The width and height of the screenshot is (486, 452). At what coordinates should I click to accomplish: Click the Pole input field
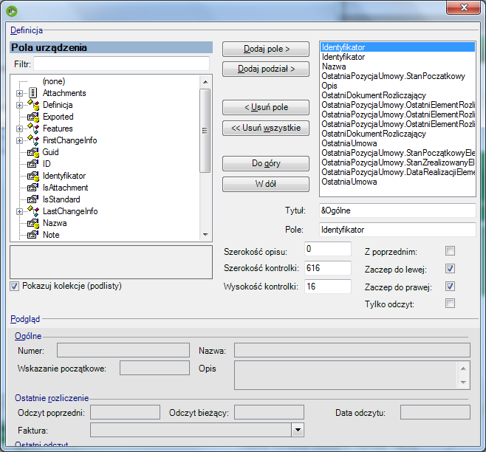[397, 230]
